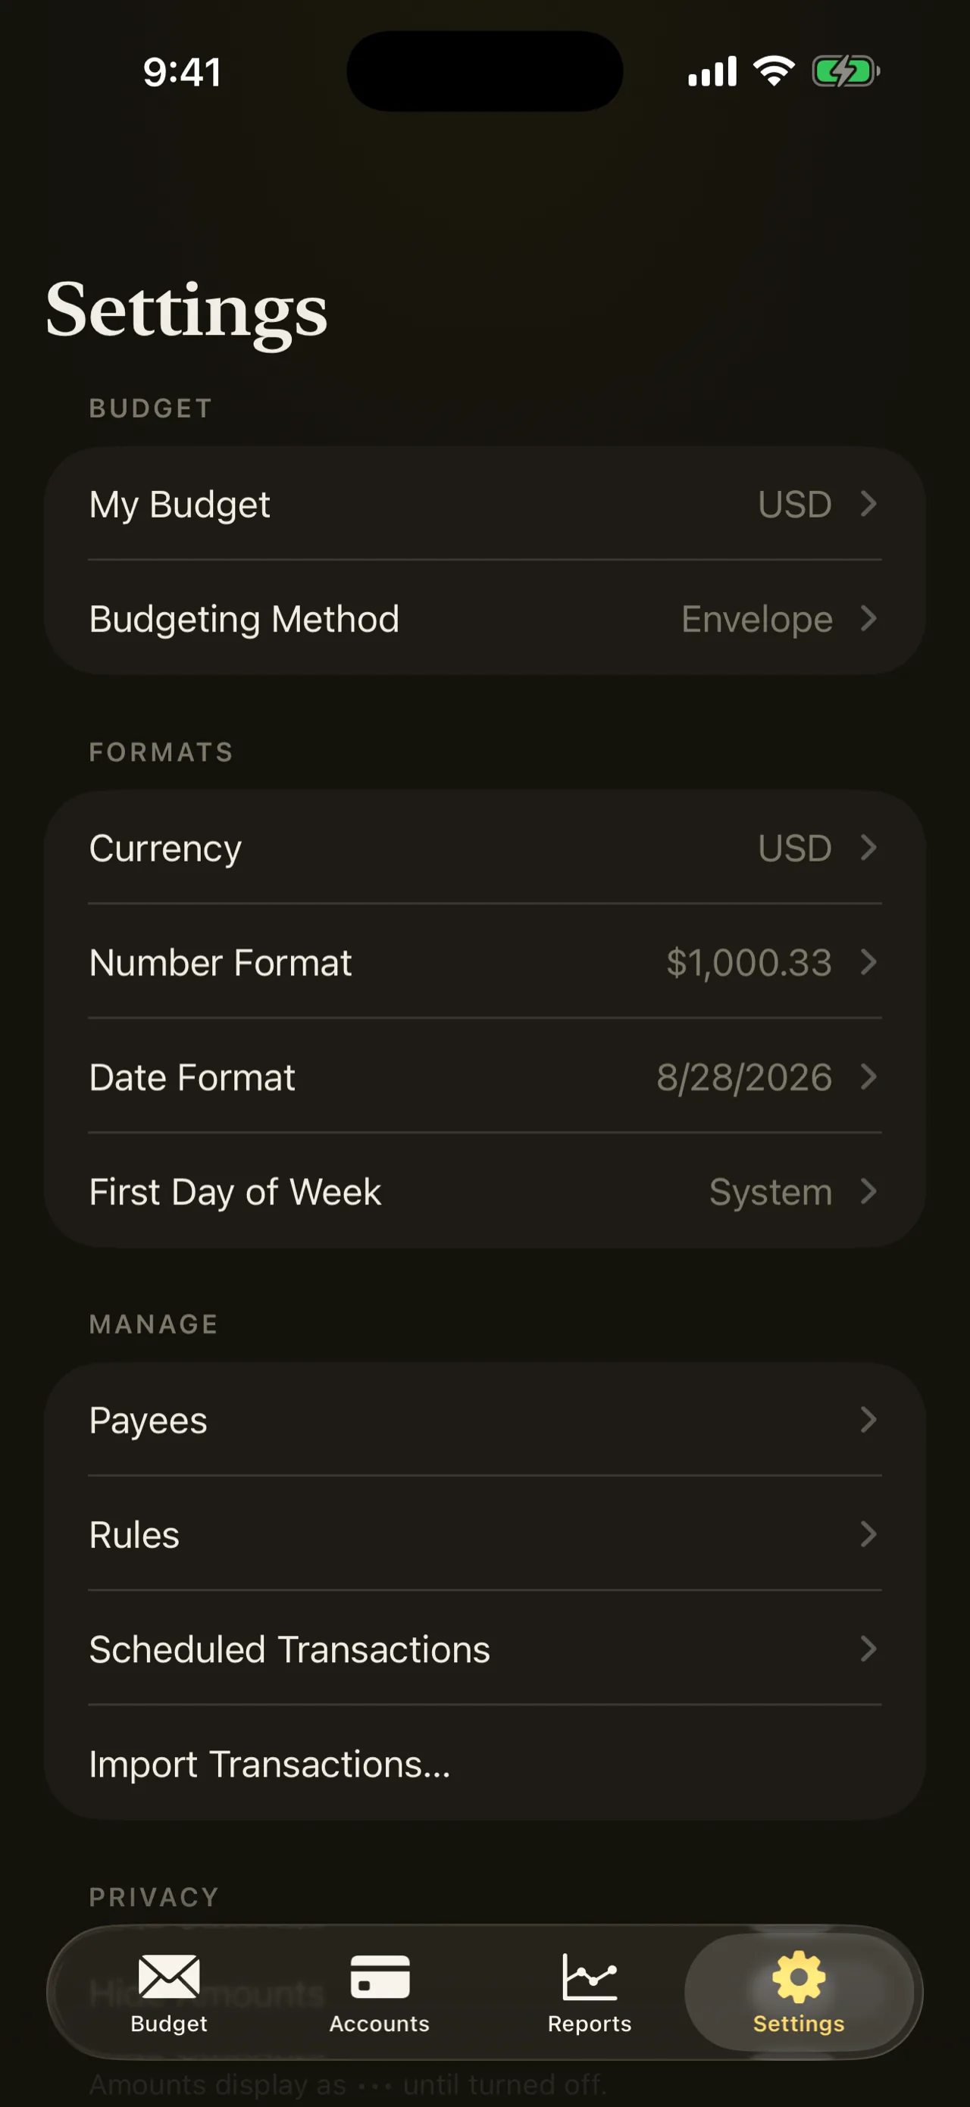
Task: Tap Import Transactions…
Action: 485,1762
